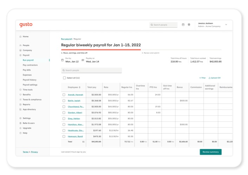Click the People icon in sidebar

click(20, 45)
